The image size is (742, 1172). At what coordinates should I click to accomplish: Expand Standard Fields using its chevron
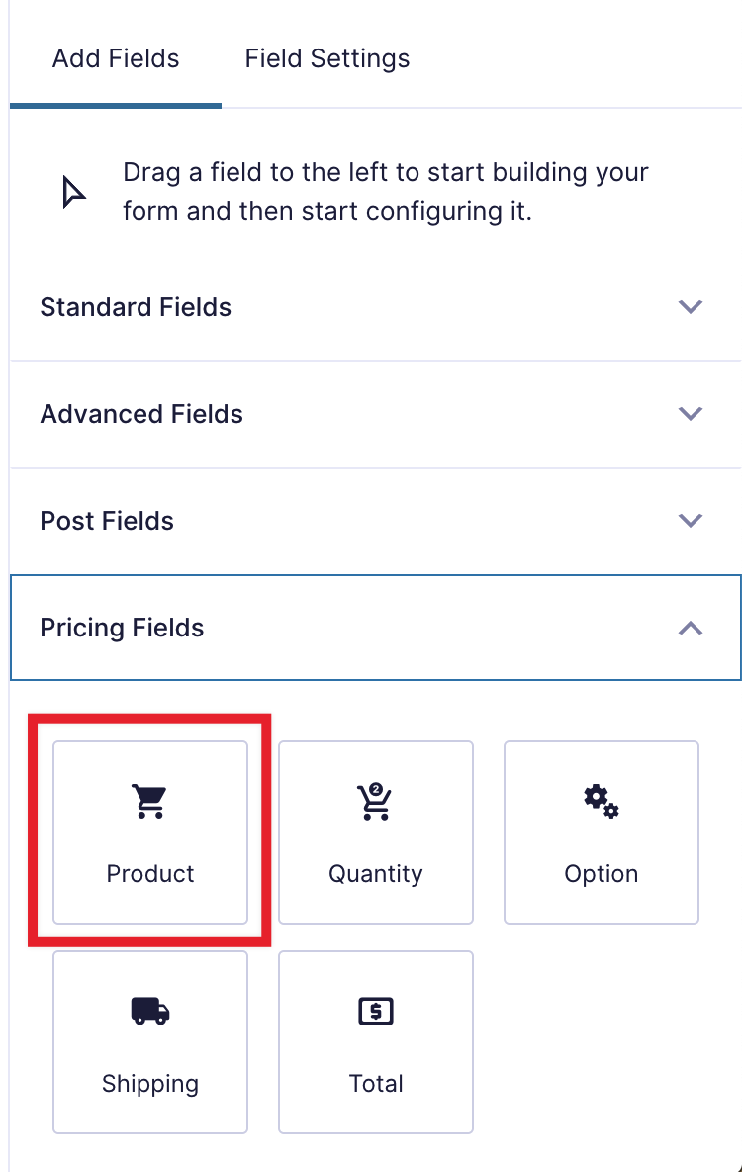691,306
